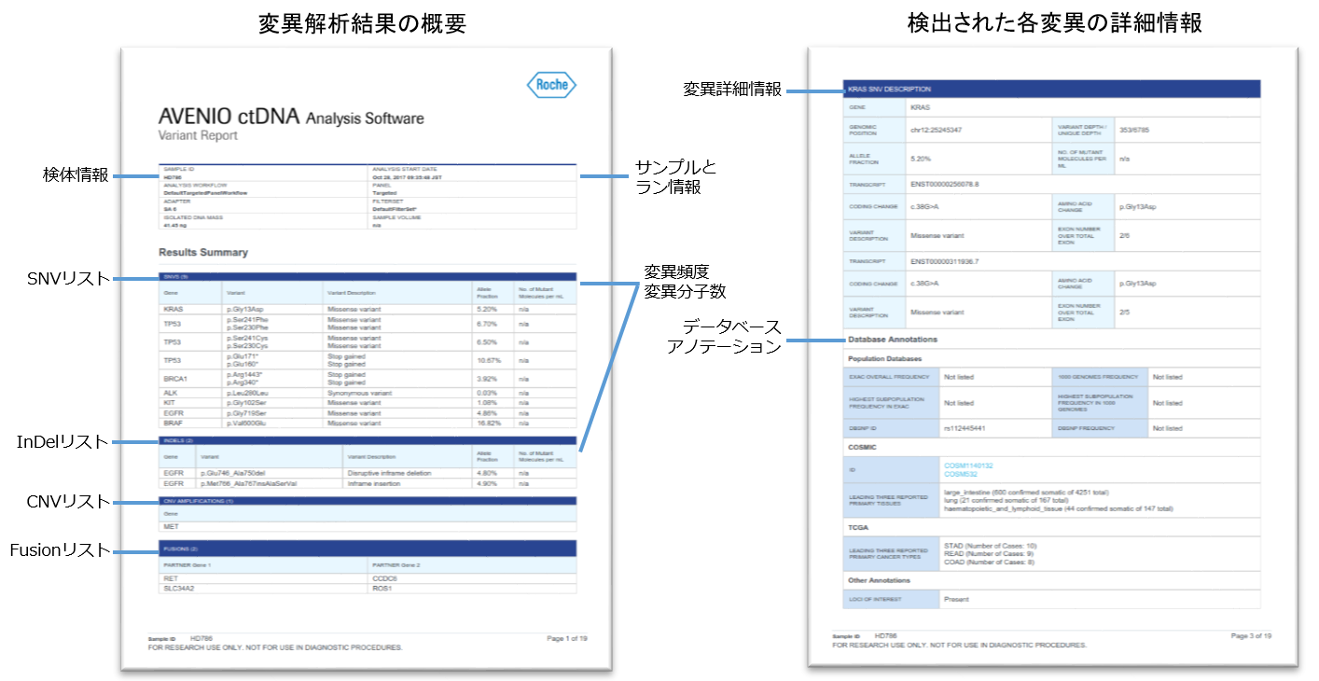
Task: Select the 'データベースアノテーション' annotation label
Action: coord(724,336)
